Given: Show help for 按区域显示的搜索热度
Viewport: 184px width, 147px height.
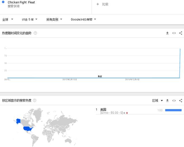Looking at the screenshot, I should pyautogui.click(x=34, y=100).
